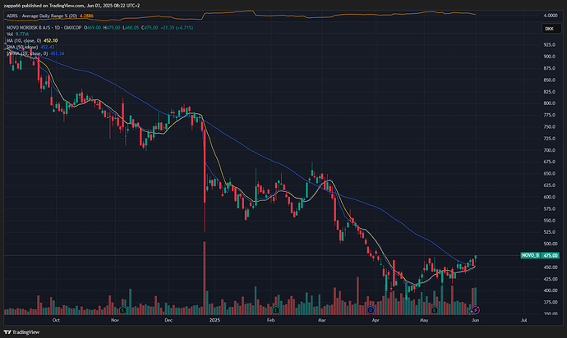Viewport: 567px width, 338px height.
Task: Click the Dec label on time axis
Action: pos(168,320)
